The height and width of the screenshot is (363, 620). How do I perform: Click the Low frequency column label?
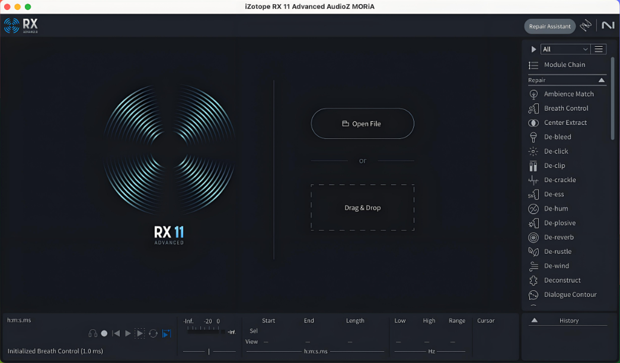(400, 321)
